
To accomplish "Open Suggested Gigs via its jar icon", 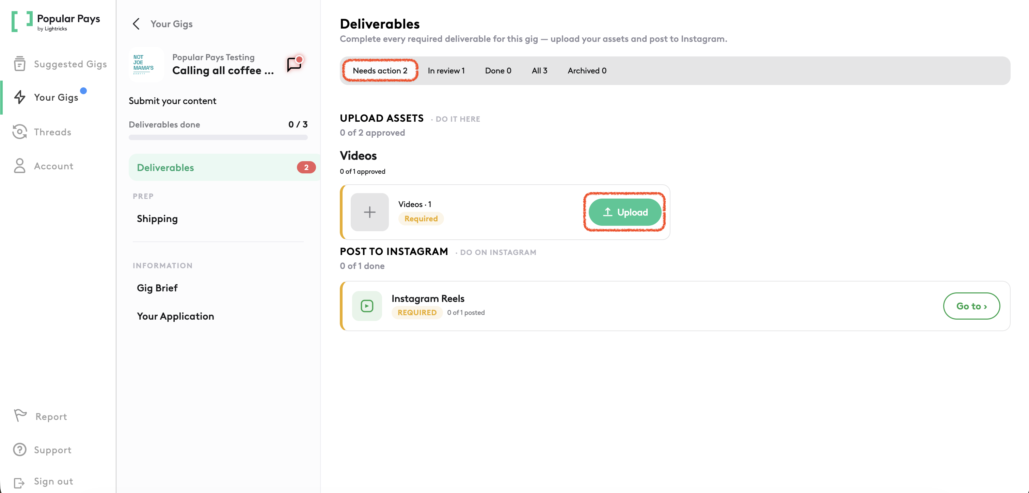I will tap(19, 64).
